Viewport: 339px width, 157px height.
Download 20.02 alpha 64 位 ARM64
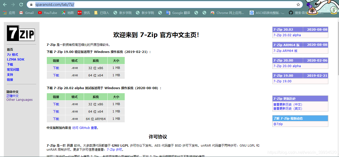pyautogui.click(x=56, y=119)
